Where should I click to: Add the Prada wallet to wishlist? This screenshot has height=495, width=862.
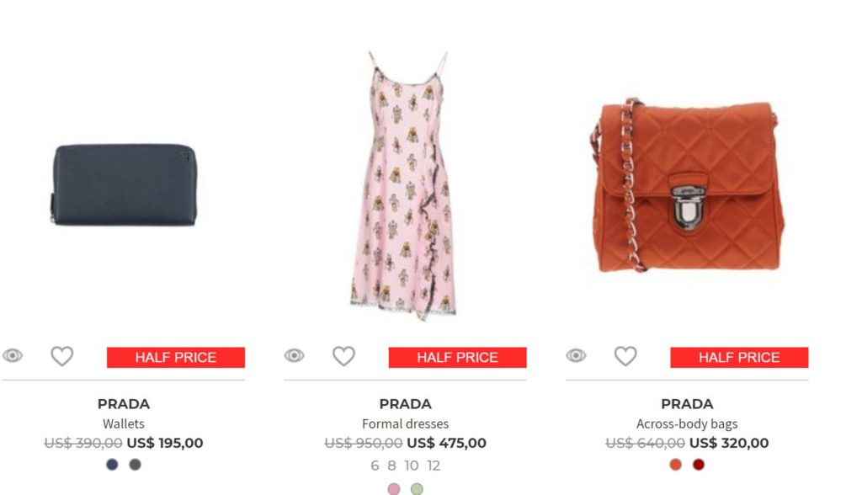(61, 356)
